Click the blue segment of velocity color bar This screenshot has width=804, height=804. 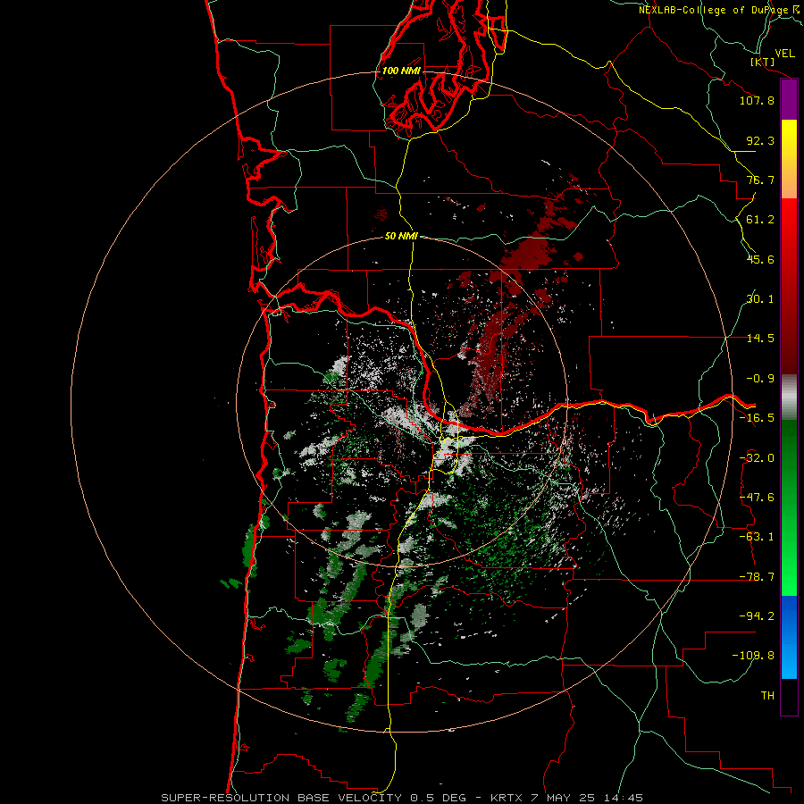789,637
